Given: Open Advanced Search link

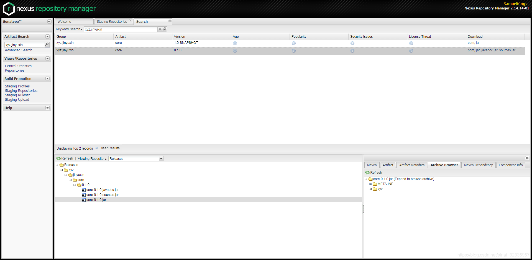Looking at the screenshot, I should [19, 50].
